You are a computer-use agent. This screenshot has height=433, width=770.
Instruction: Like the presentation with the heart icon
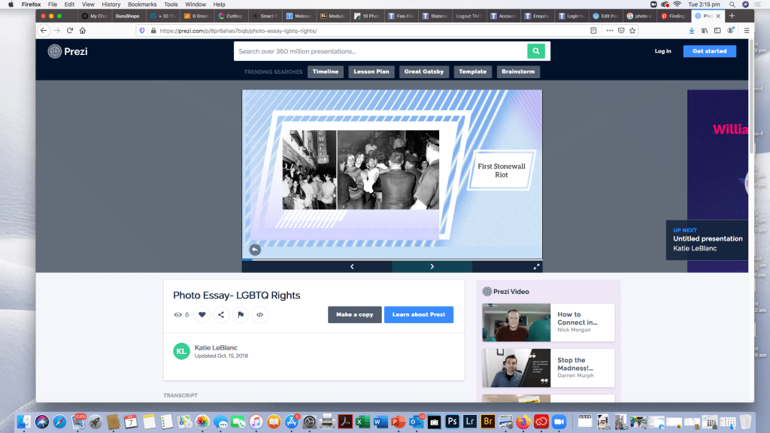(x=202, y=315)
